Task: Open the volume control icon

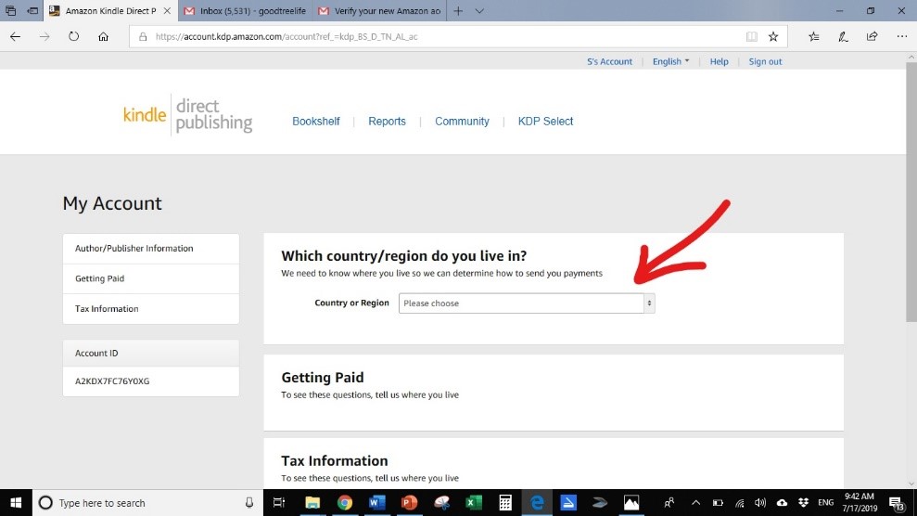Action: point(760,503)
